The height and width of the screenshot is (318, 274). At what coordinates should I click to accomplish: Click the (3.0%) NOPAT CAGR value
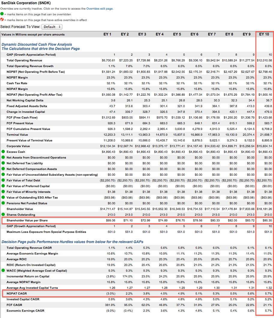(x=111, y=293)
